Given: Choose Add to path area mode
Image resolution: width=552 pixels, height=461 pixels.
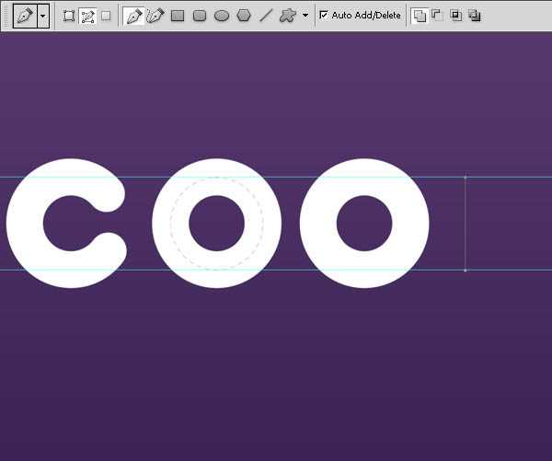Looking at the screenshot, I should tap(420, 16).
